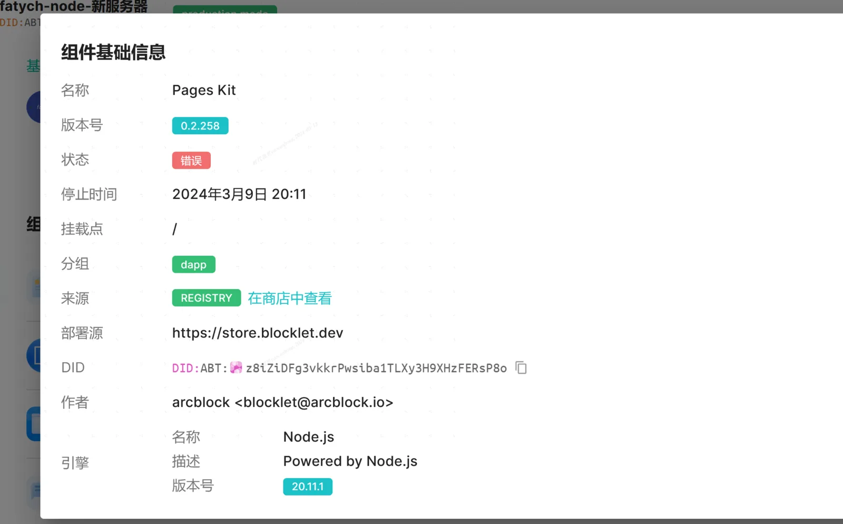Click the 20.11.1 engine version badge
The width and height of the screenshot is (843, 524).
(x=308, y=487)
